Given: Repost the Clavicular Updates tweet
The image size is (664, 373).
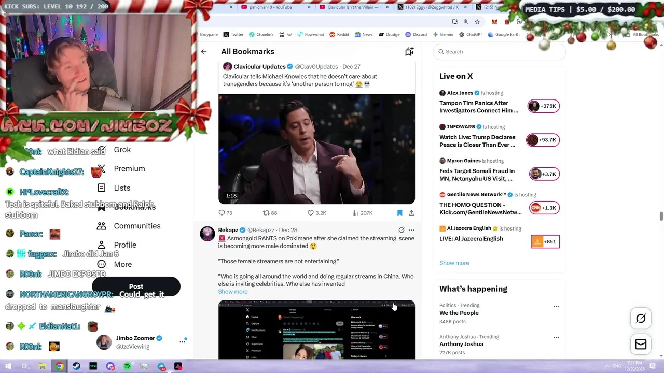Looking at the screenshot, I should click(x=270, y=213).
